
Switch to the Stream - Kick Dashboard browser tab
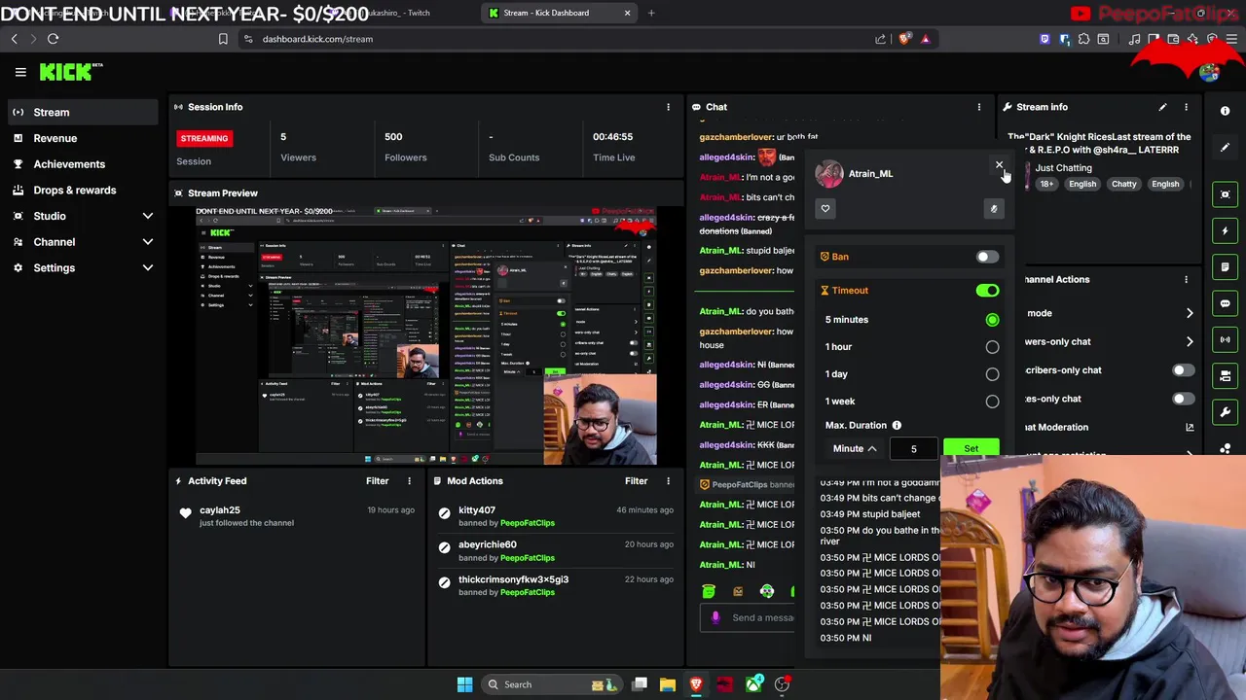click(560, 13)
